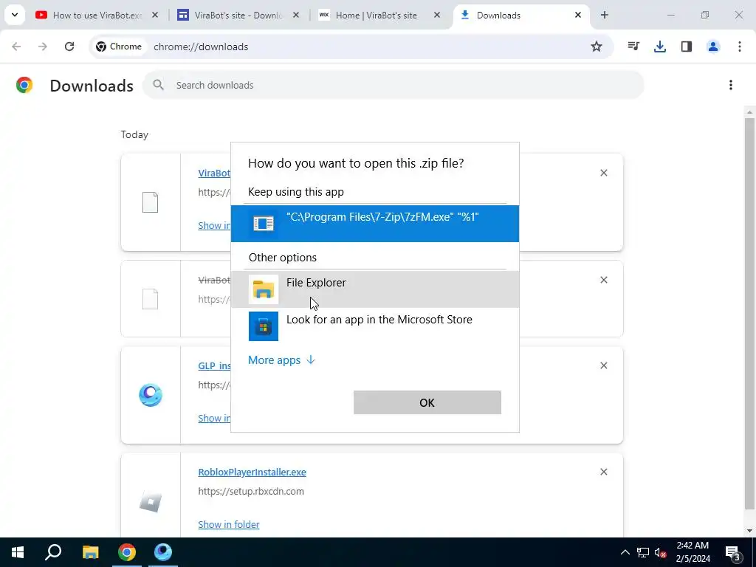Remove RobloxPlayerInstaller.exe from the list
The image size is (756, 567).
pyautogui.click(x=604, y=472)
